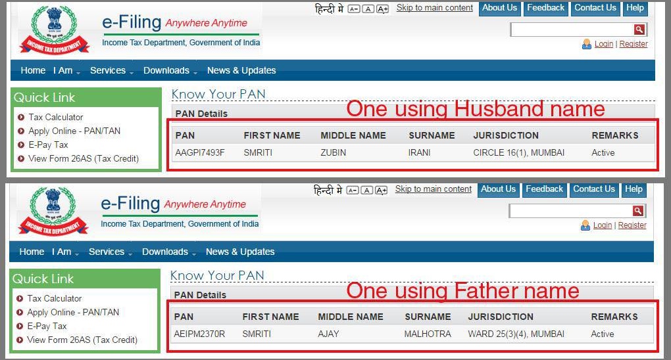Screen dimensions: 671x360
Task: Open Tax Calculator quick link in bottom page
Action: coord(55,298)
